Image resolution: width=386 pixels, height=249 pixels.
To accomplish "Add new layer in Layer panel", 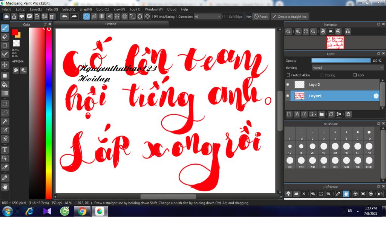I will coord(289,114).
